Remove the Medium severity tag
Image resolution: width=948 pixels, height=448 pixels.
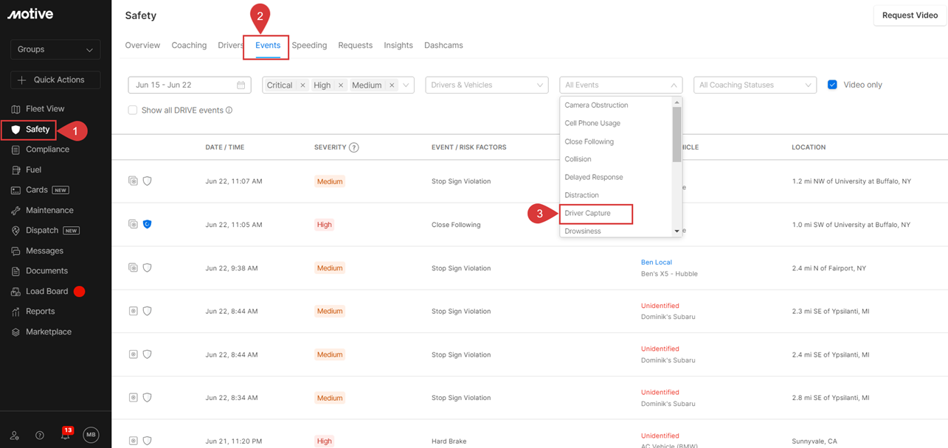tap(392, 85)
